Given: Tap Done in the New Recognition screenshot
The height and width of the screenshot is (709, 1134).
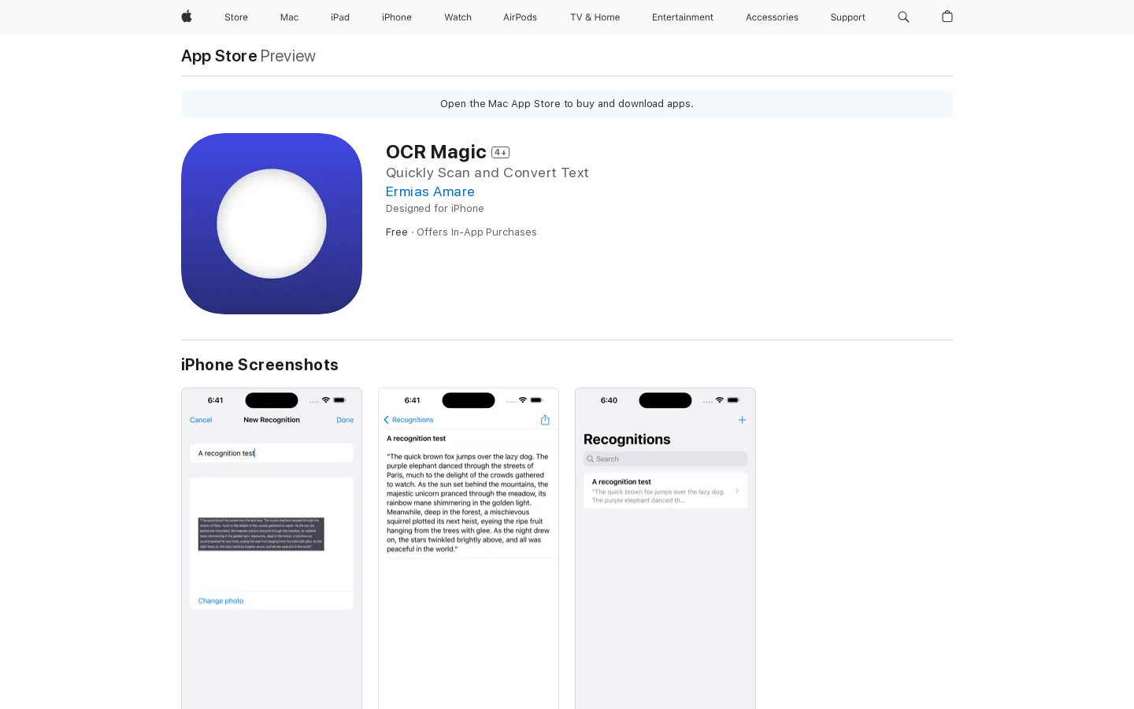Looking at the screenshot, I should click(x=345, y=420).
